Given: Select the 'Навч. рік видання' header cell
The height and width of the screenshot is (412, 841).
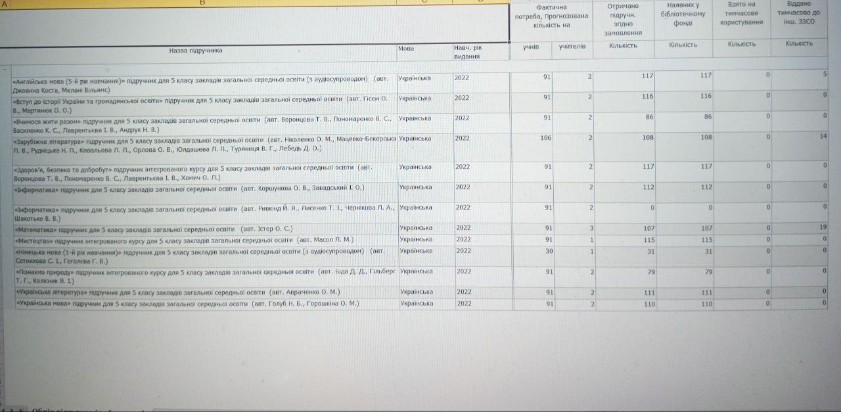Looking at the screenshot, I should [x=467, y=52].
